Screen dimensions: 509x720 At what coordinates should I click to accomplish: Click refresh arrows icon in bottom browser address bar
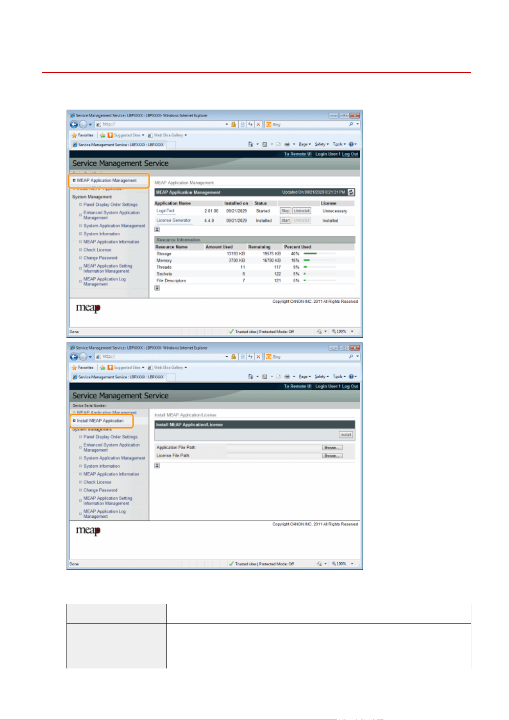coord(250,357)
